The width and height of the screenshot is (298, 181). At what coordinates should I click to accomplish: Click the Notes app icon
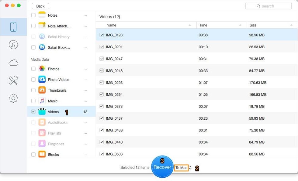pos(42,15)
